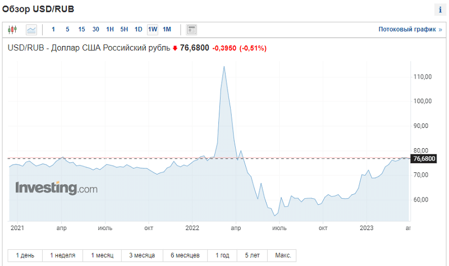Show the 5 лет range
Viewport: 449px width, 266px height.
click(252, 255)
